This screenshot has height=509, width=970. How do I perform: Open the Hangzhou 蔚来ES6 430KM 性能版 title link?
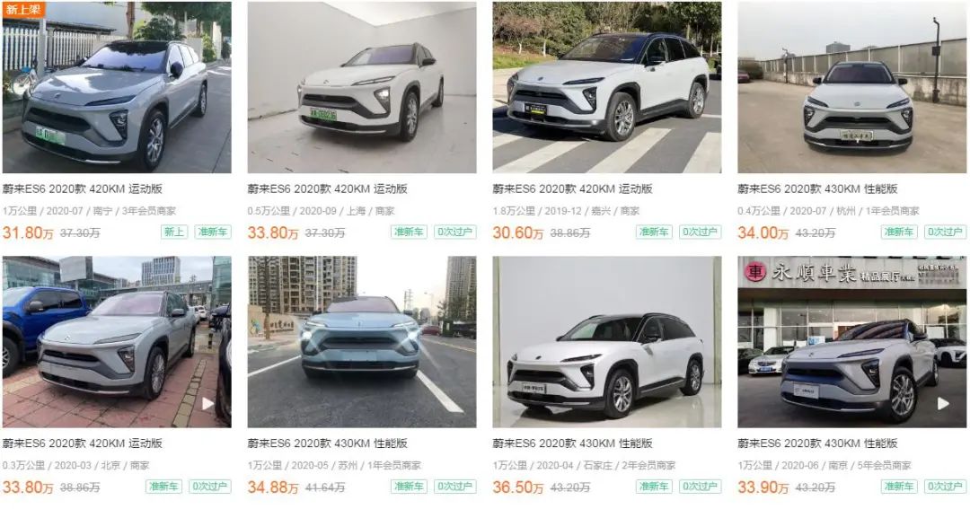(x=817, y=189)
